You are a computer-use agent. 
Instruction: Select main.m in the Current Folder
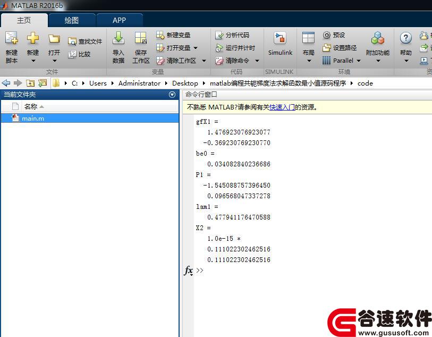pyautogui.click(x=90, y=118)
